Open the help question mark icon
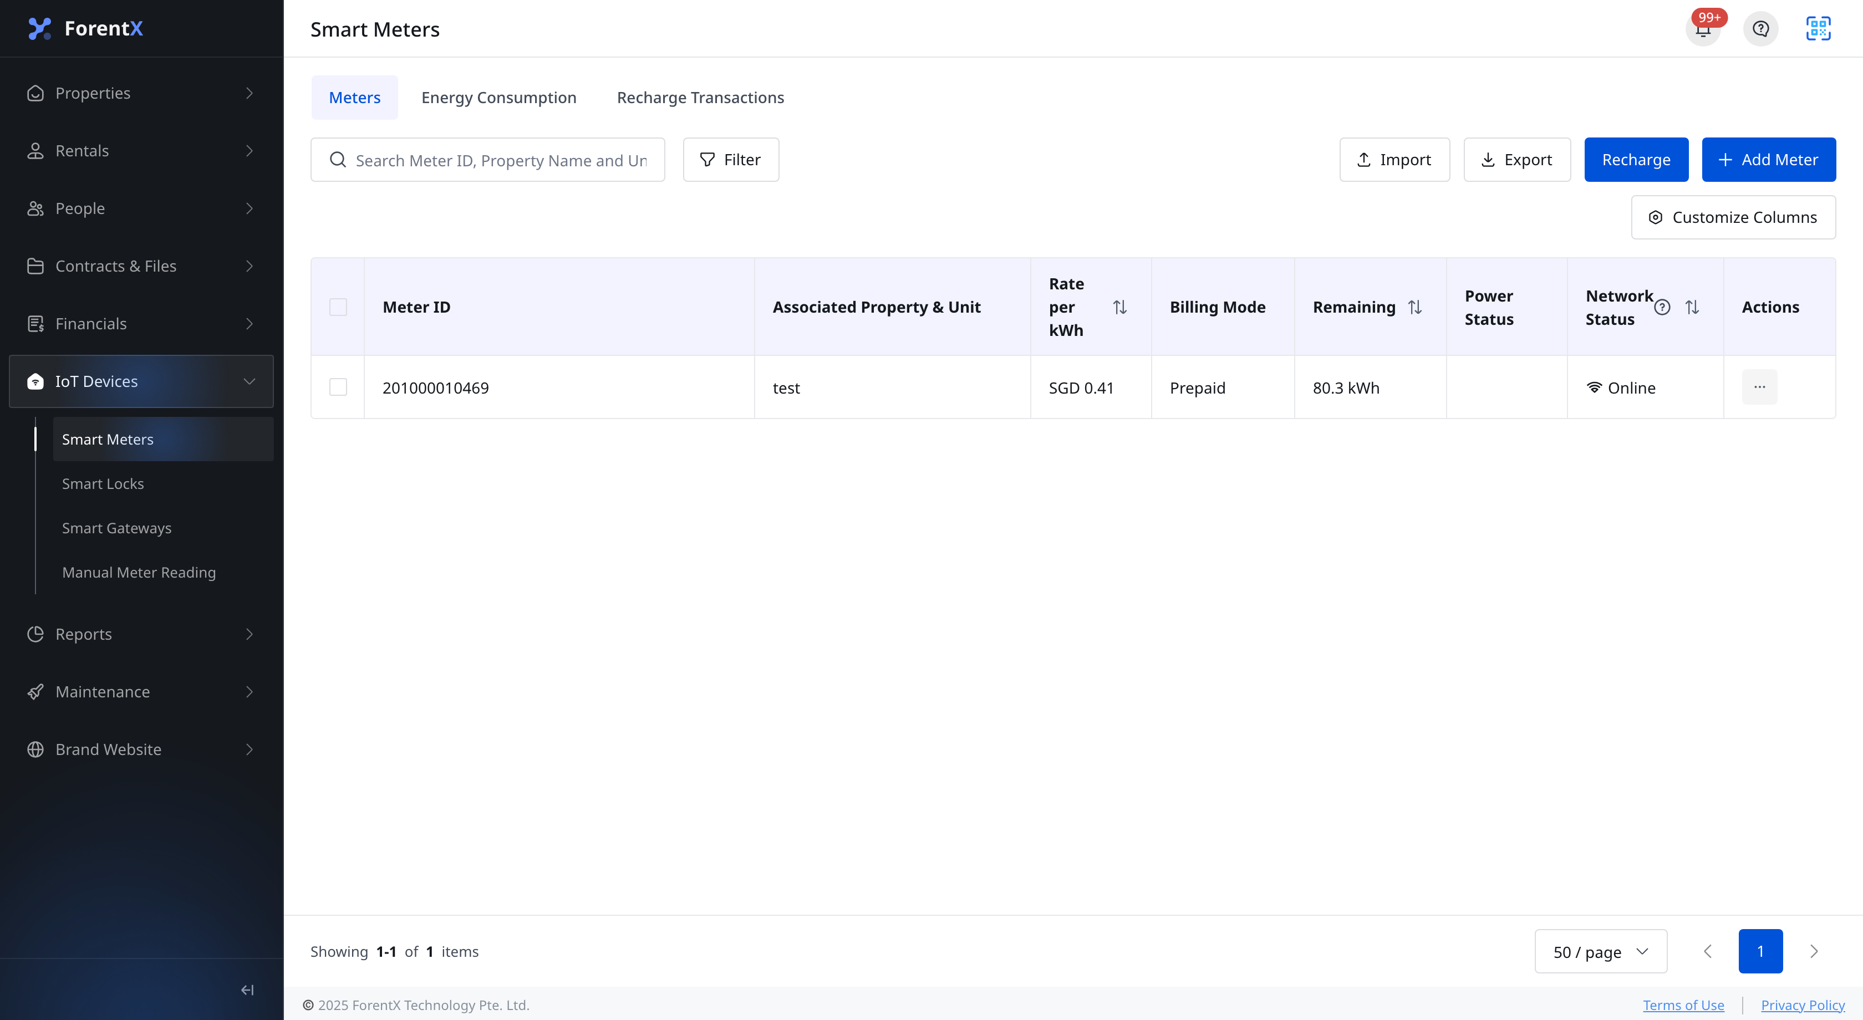 1760,29
